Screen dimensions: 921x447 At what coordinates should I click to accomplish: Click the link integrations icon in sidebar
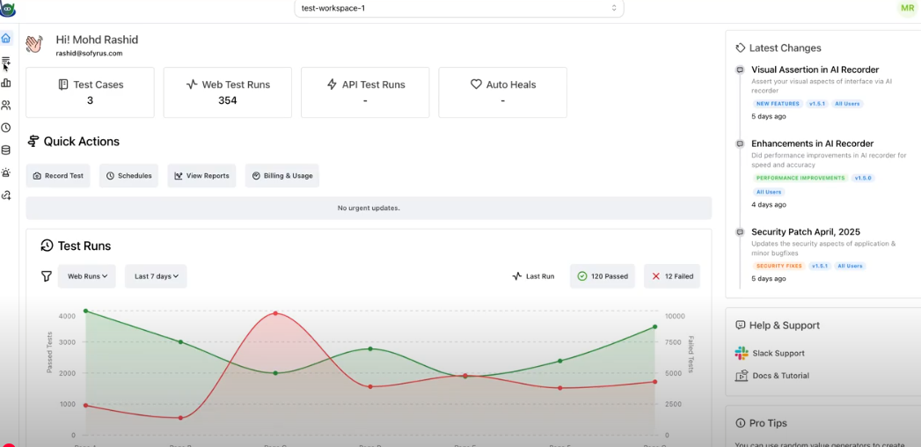[6, 195]
